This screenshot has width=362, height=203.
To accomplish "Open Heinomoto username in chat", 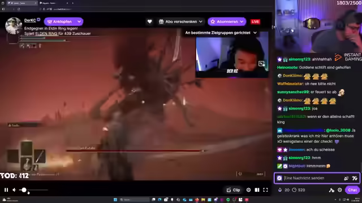I will point(287,68).
